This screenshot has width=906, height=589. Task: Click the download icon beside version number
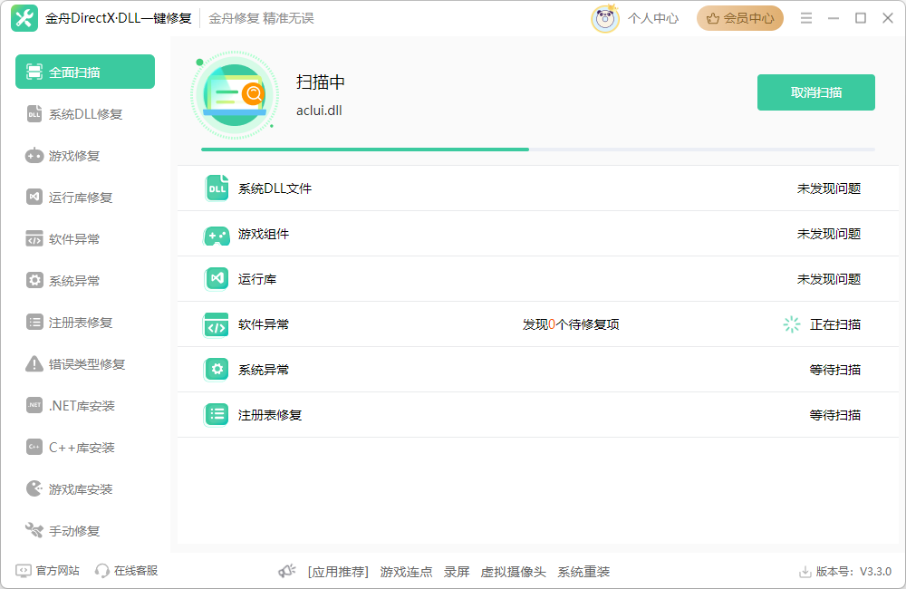[x=805, y=572]
